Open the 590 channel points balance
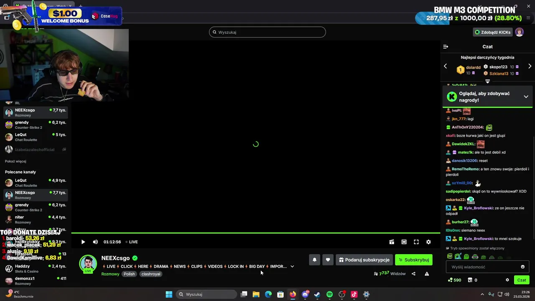 pyautogui.click(x=454, y=280)
